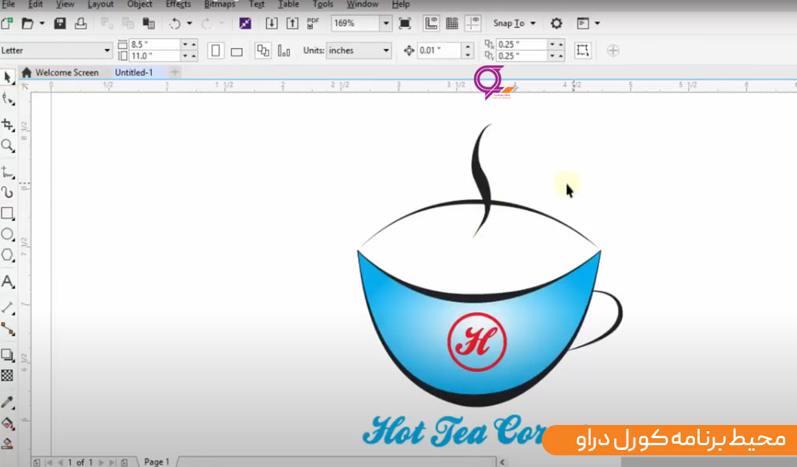
Task: Toggle Show Guidelines
Action: coord(472,23)
